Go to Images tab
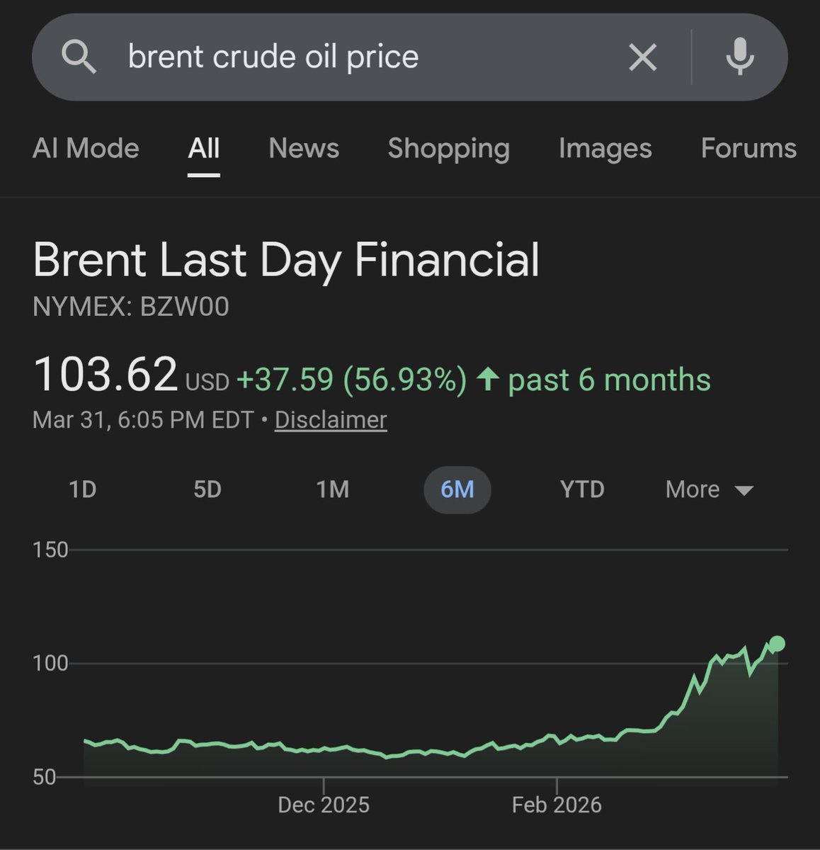This screenshot has width=820, height=850. point(605,148)
